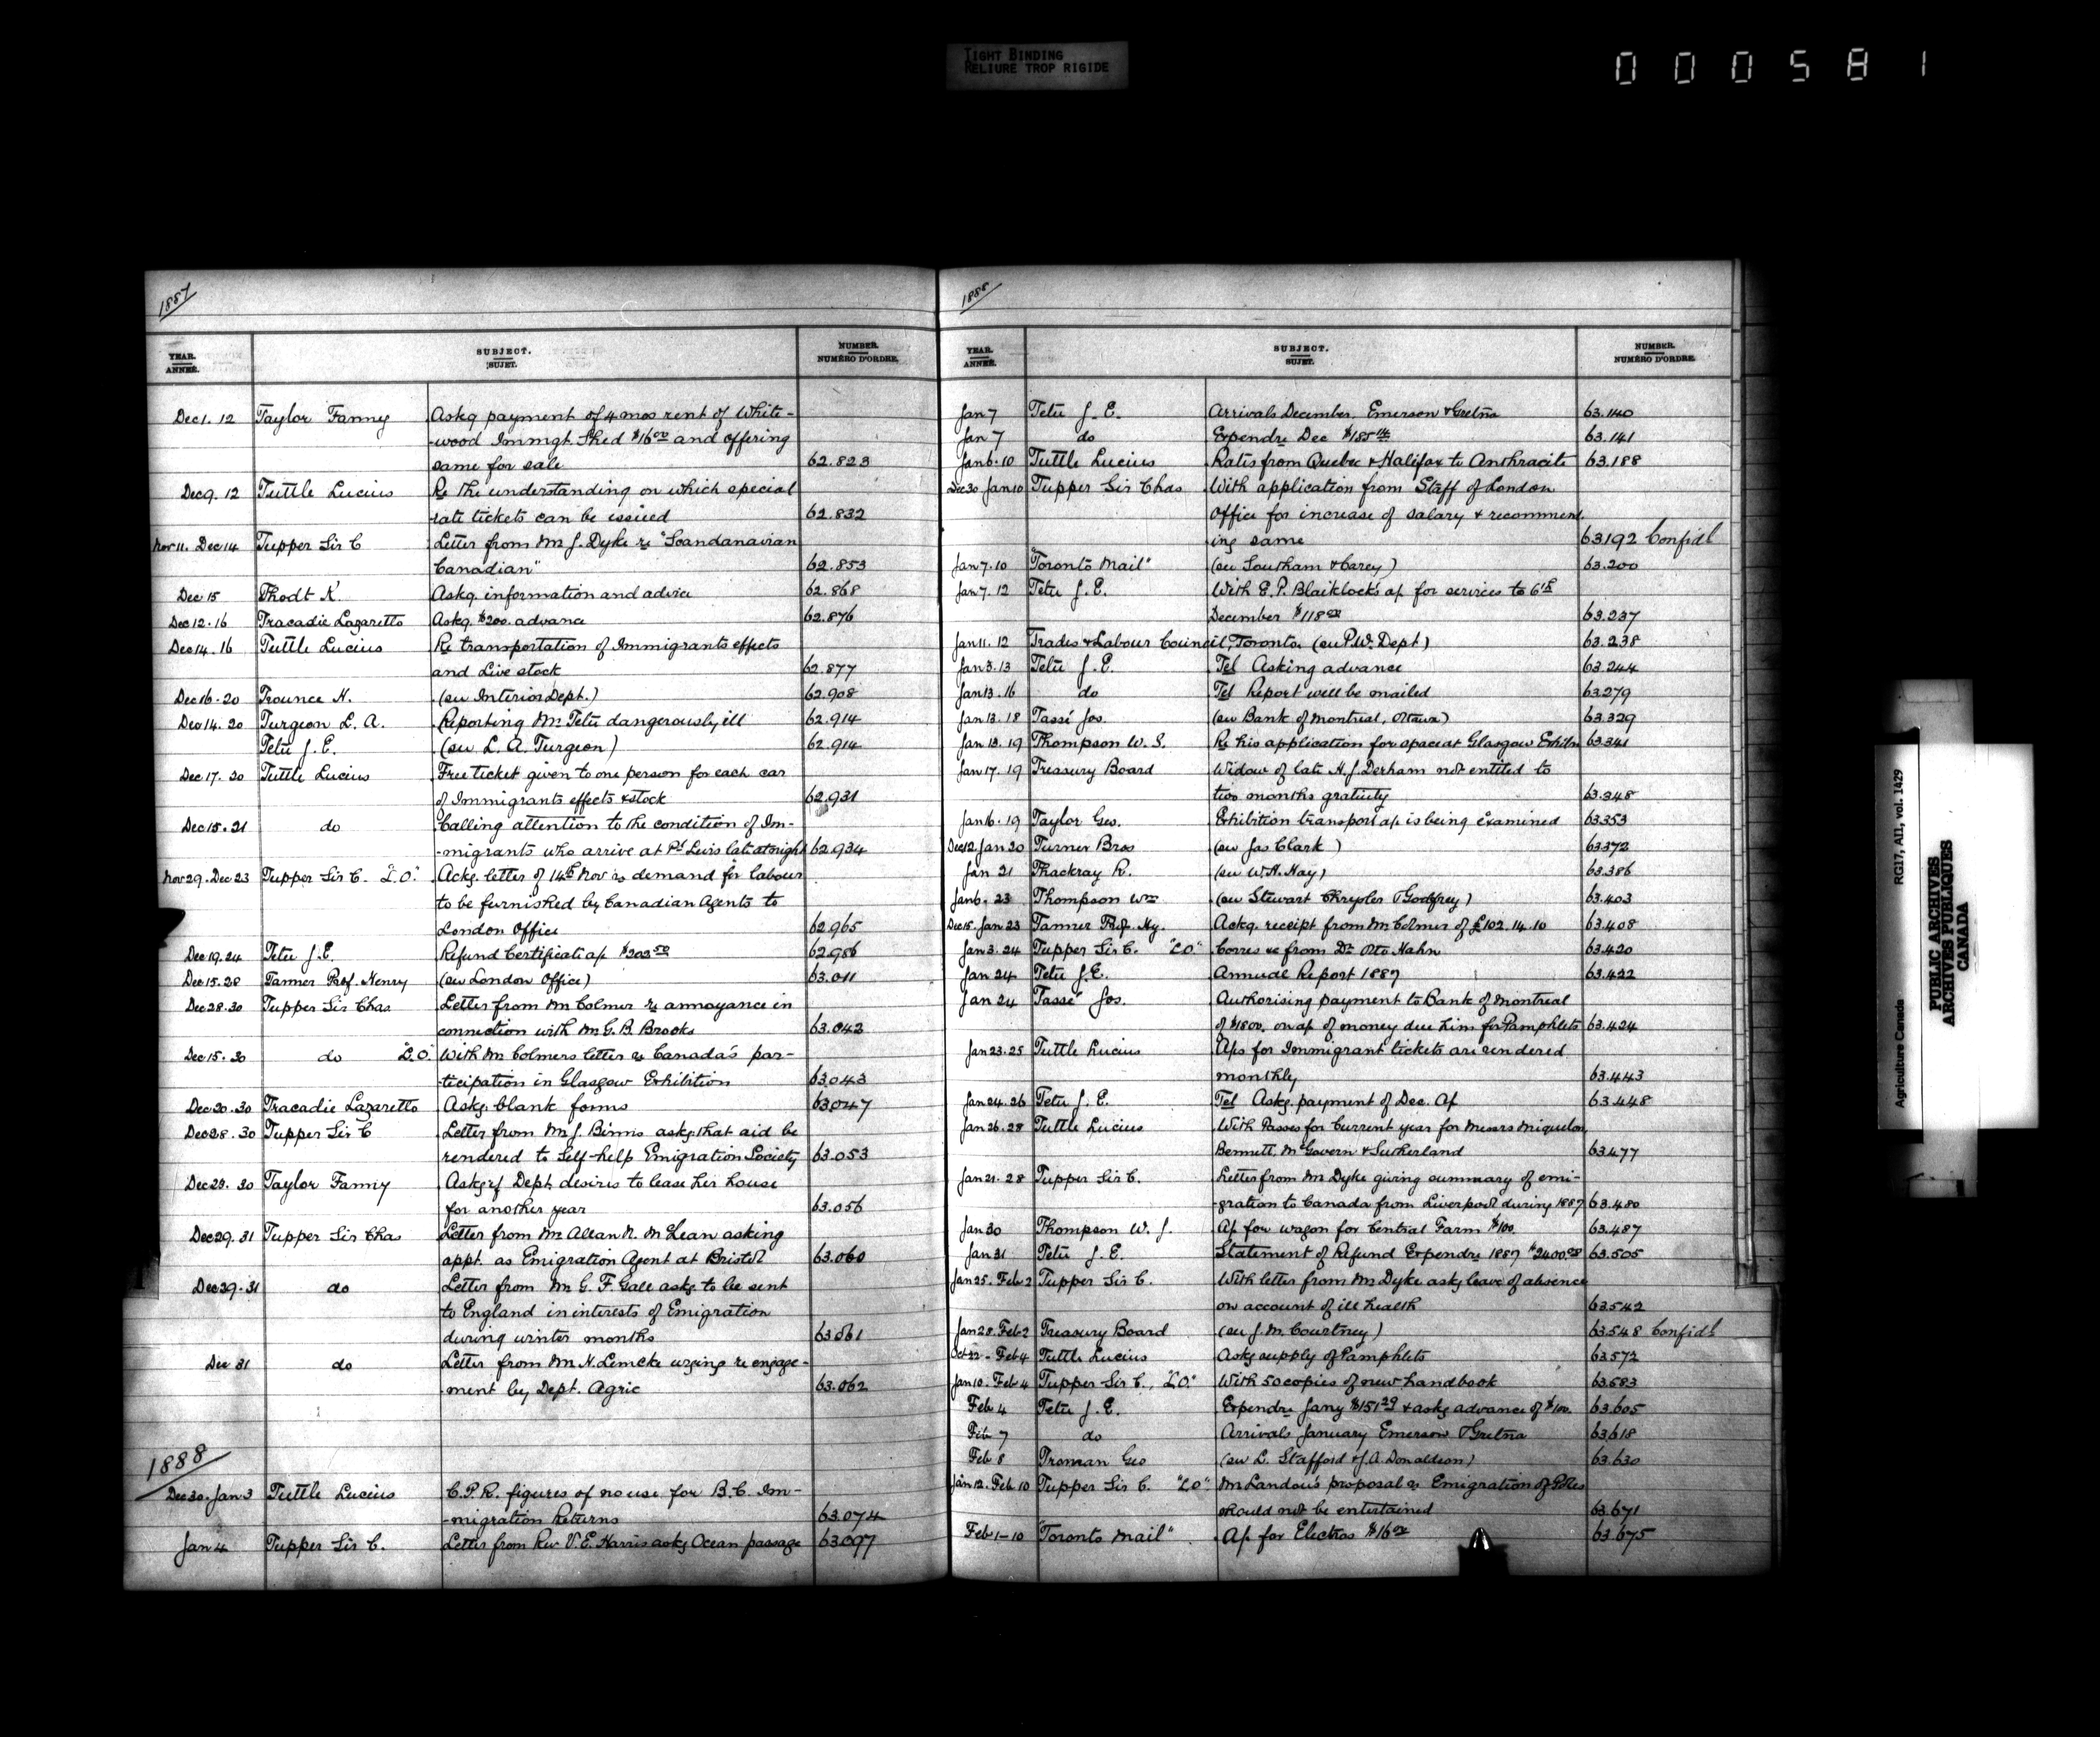Click 'With 50 copies of new handbook'
Viewport: 2100px width, 1737px height.
point(1358,1382)
